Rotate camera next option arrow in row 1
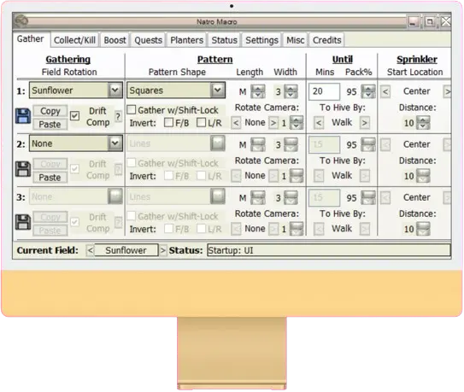 pyautogui.click(x=273, y=122)
